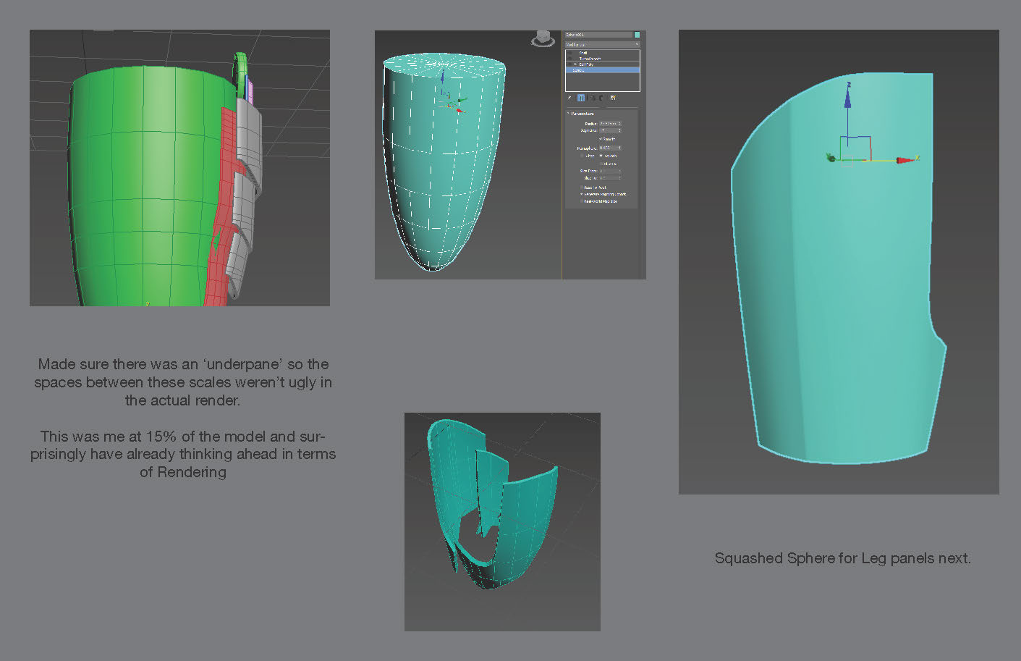Open the Modifier List dropdown
Viewport: 1021px width, 661px height.
[602, 44]
